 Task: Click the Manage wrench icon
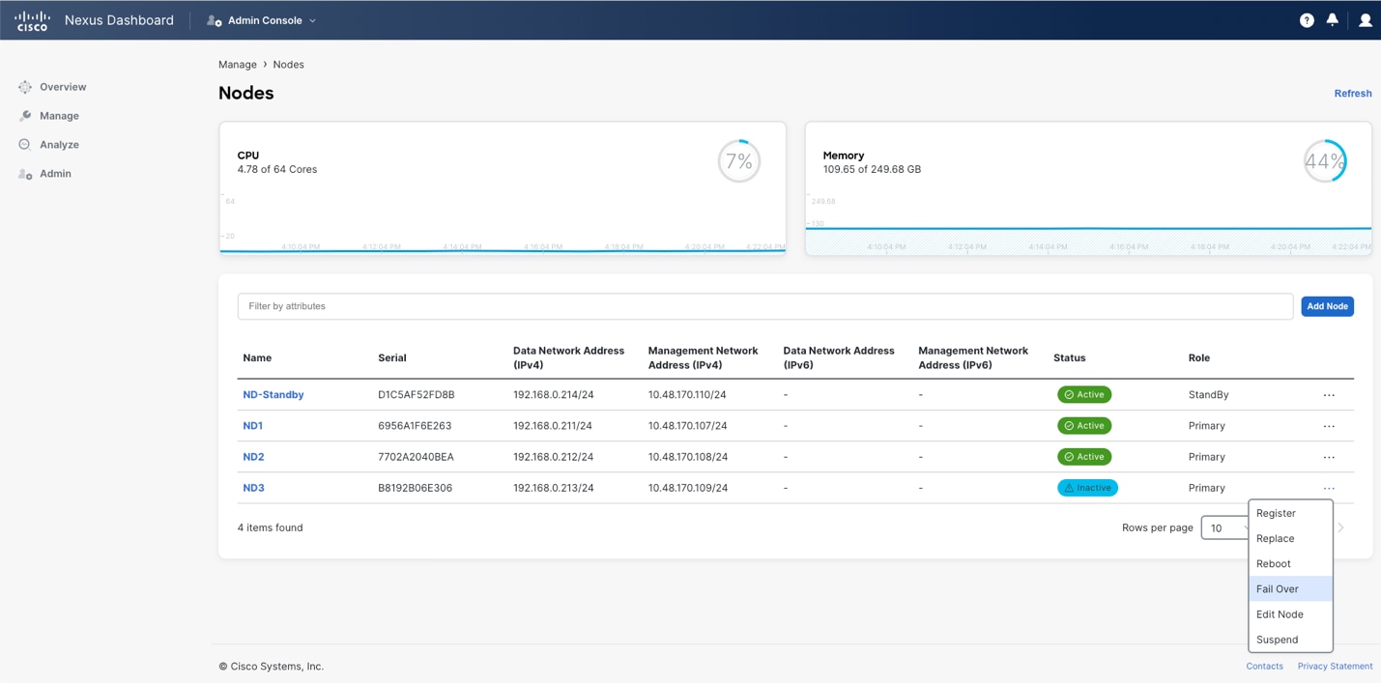(25, 116)
